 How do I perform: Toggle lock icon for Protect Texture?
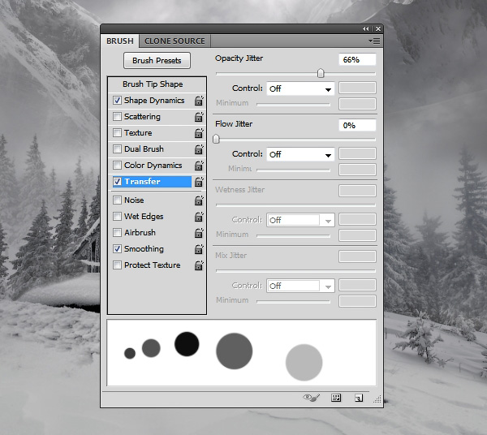coord(199,265)
